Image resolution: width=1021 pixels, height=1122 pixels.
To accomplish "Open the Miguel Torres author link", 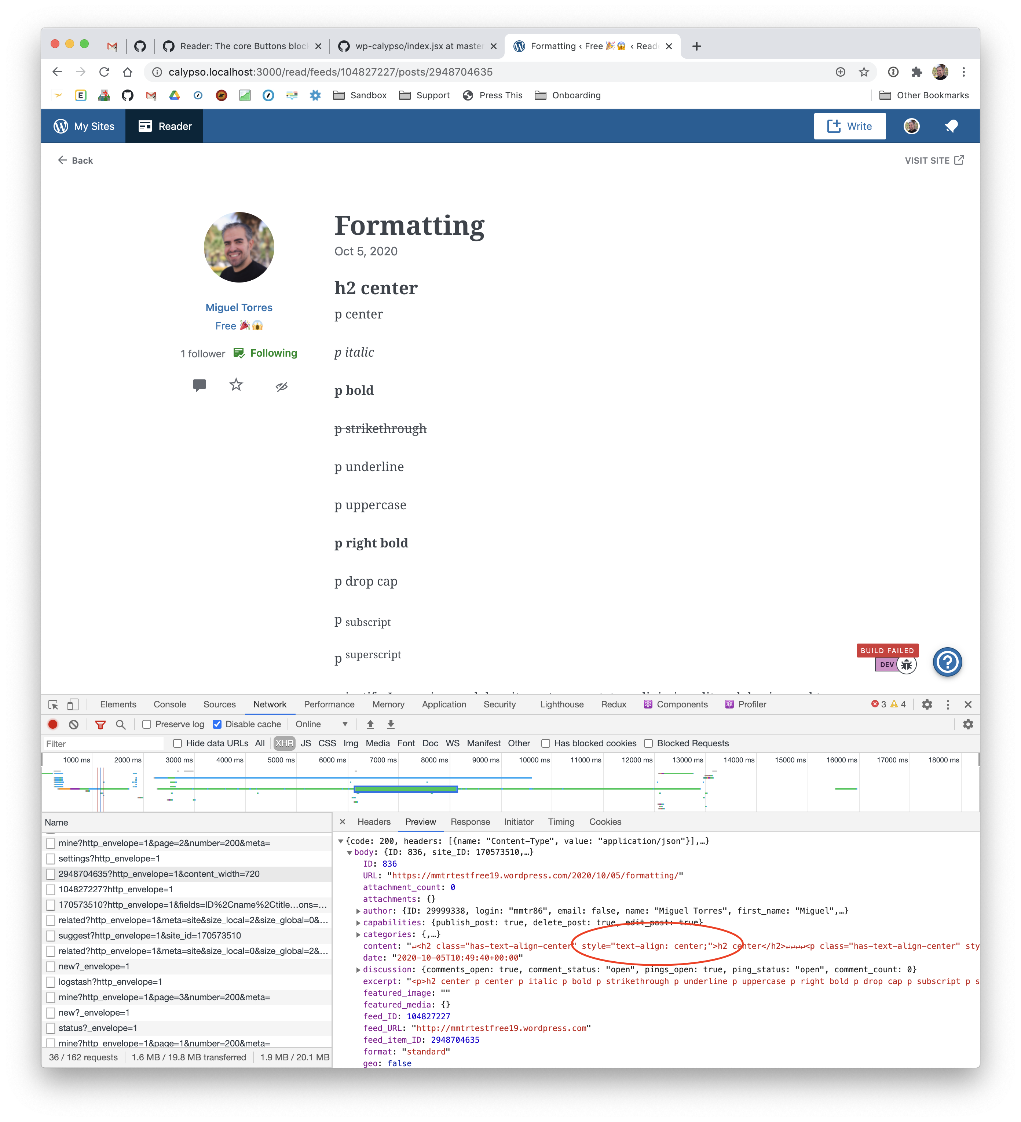I will point(239,307).
